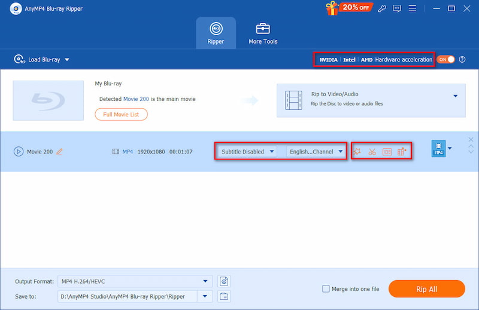Click the 1920x1080 resolution text
The height and width of the screenshot is (310, 479).
[151, 152]
